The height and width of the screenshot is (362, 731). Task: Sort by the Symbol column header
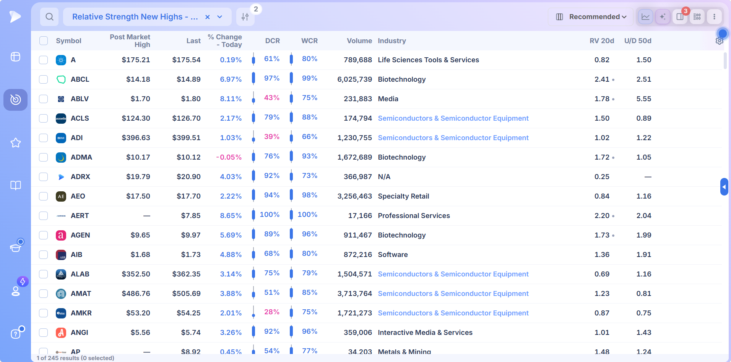pyautogui.click(x=68, y=41)
